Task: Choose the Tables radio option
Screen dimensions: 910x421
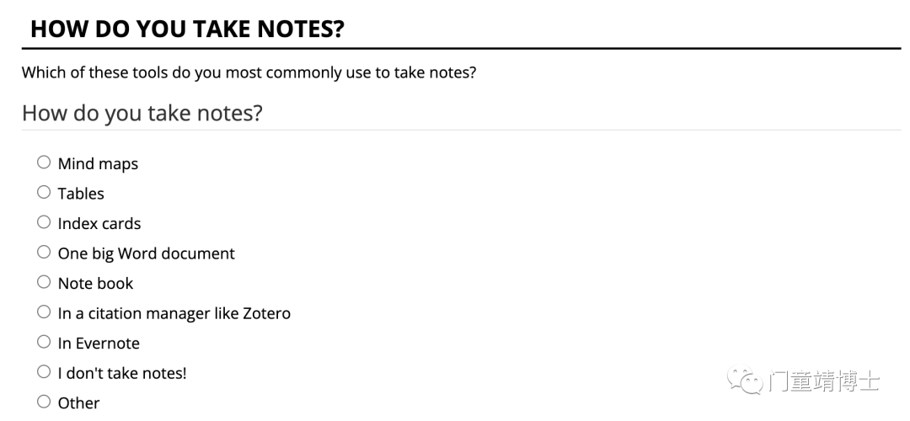Action: point(44,192)
